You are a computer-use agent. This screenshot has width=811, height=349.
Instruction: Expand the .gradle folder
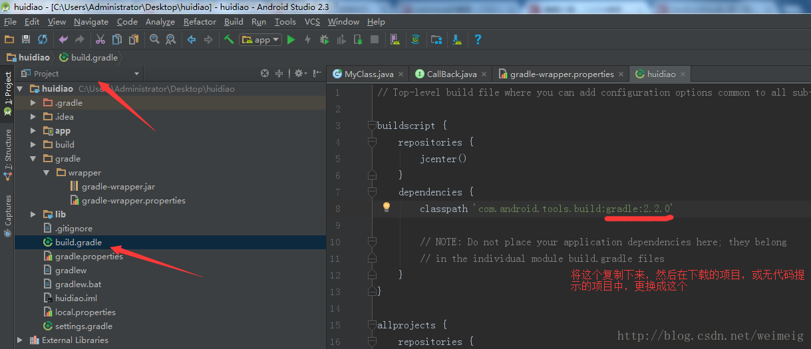click(x=33, y=102)
